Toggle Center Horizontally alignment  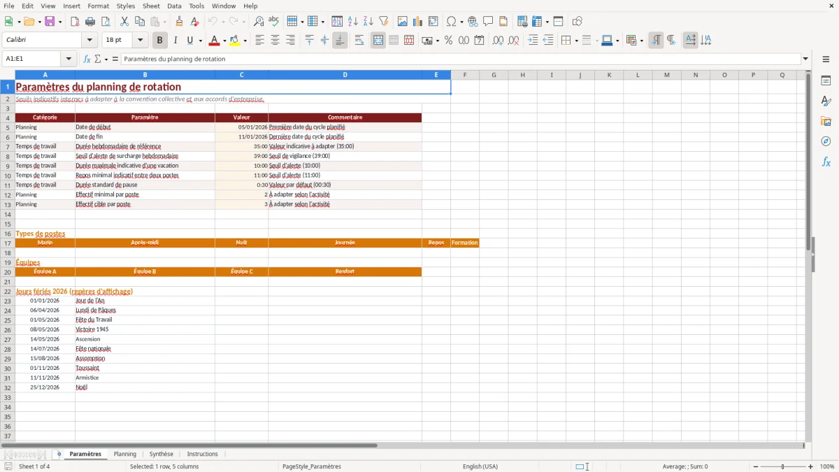click(x=275, y=41)
